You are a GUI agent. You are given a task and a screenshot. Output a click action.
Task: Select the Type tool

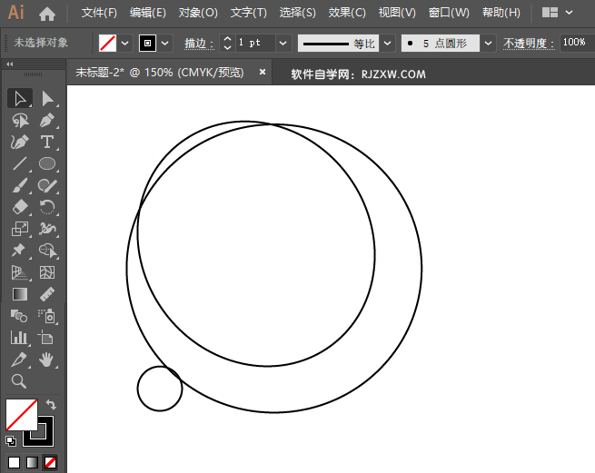[x=47, y=143]
